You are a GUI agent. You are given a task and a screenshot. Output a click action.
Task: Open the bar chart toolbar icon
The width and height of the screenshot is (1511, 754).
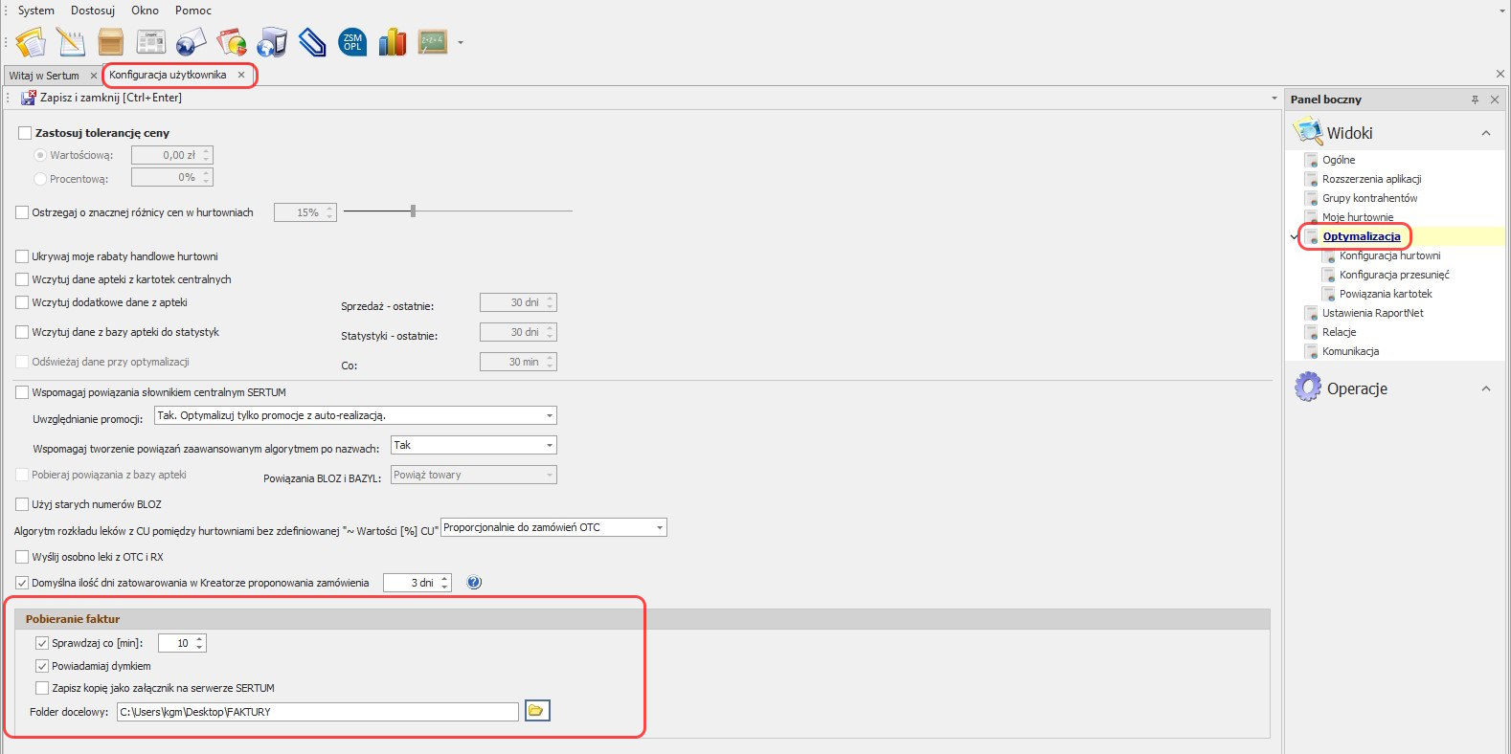(393, 42)
